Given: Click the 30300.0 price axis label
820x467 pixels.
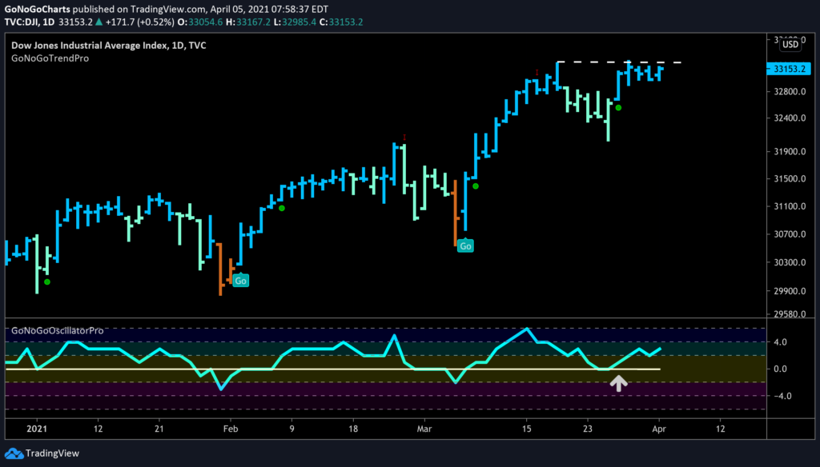Looking at the screenshot, I should pyautogui.click(x=790, y=262).
